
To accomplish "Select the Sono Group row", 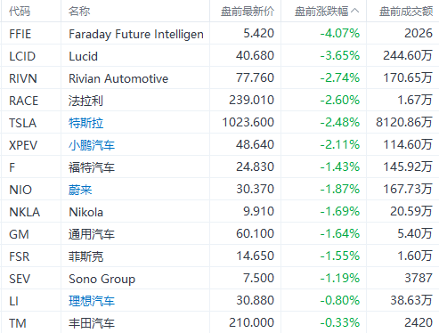I will pos(219,279).
